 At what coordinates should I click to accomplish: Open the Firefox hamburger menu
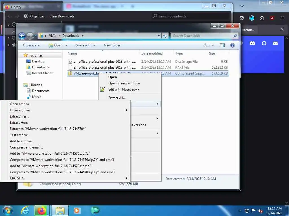[x=282, y=18]
